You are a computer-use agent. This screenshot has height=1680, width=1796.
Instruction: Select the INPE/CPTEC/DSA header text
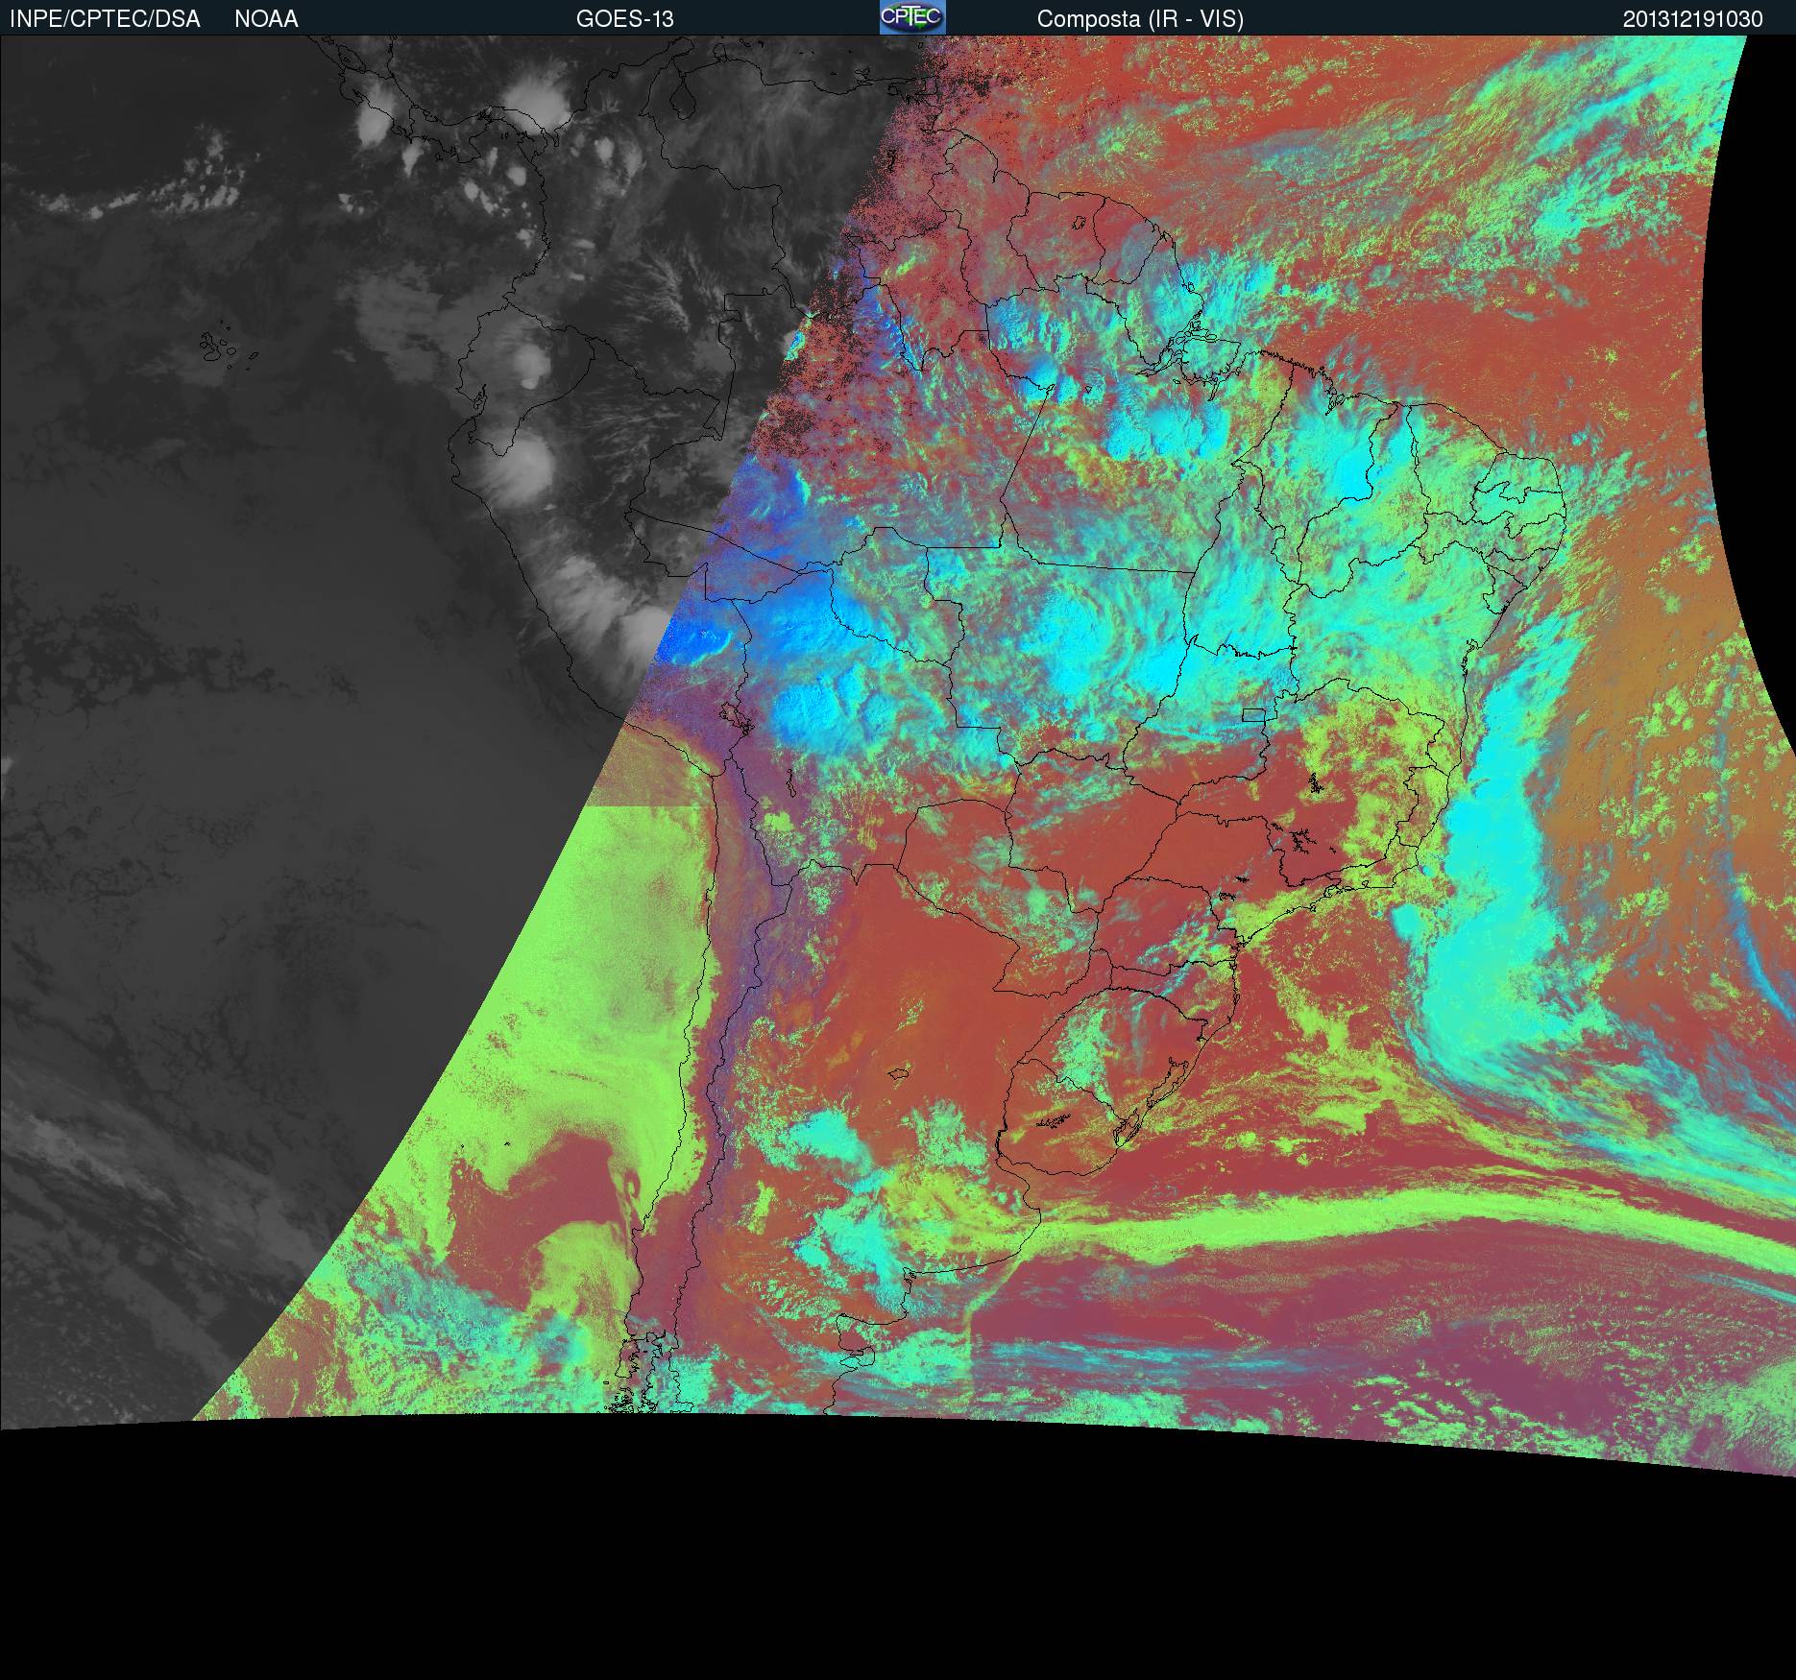pyautogui.click(x=105, y=19)
